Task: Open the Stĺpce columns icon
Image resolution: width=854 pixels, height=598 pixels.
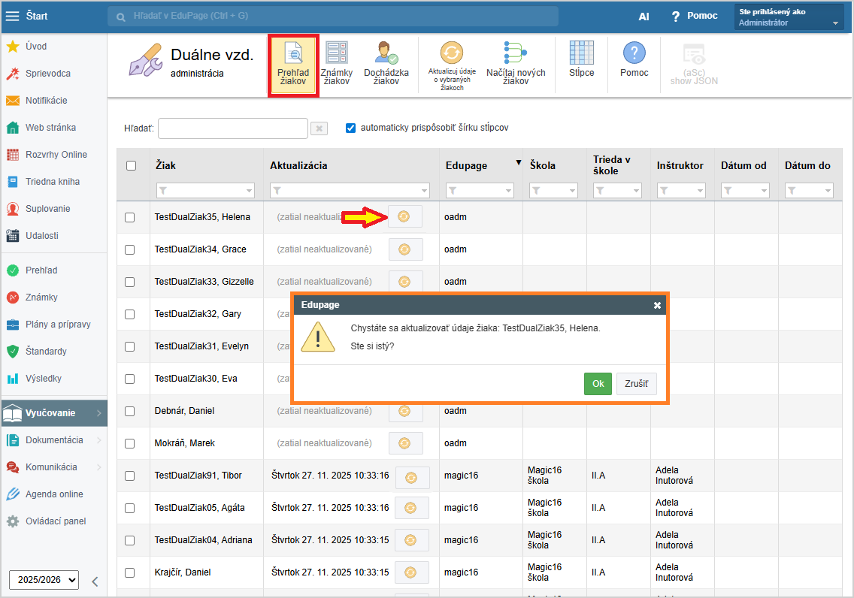Action: (581, 61)
